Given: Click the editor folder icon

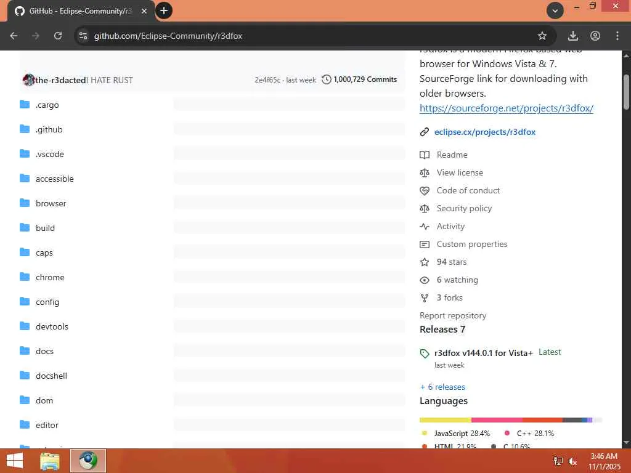Looking at the screenshot, I should click(x=25, y=425).
